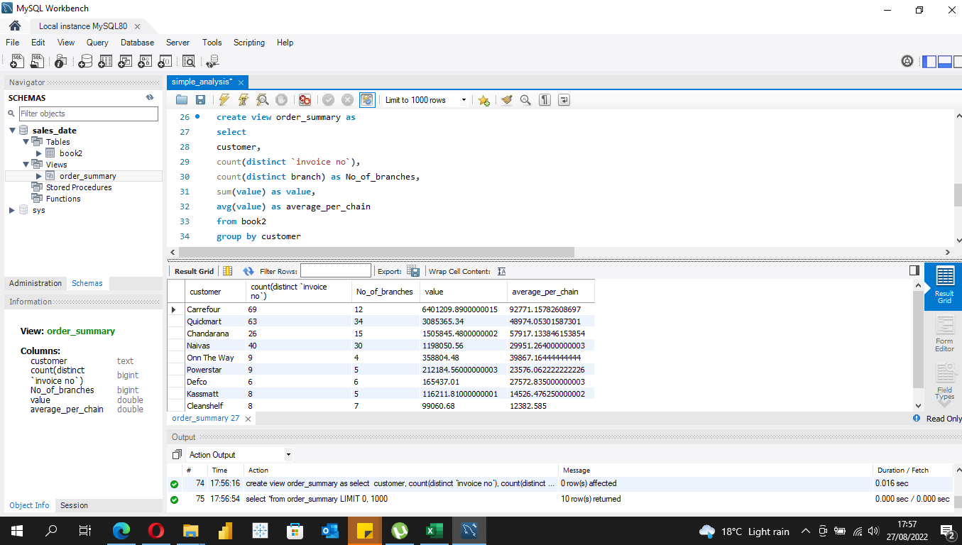The height and width of the screenshot is (545, 962).
Task: Save the query with the save icon
Action: (200, 99)
